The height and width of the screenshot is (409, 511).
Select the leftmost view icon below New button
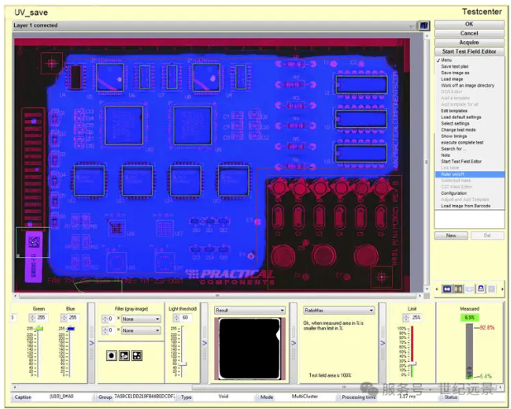point(445,288)
